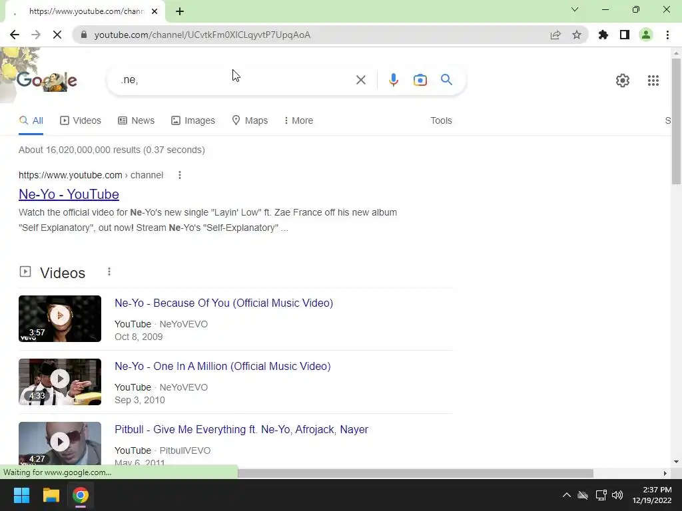Open the Windows Start menu
Image resolution: width=682 pixels, height=511 pixels.
point(21,495)
